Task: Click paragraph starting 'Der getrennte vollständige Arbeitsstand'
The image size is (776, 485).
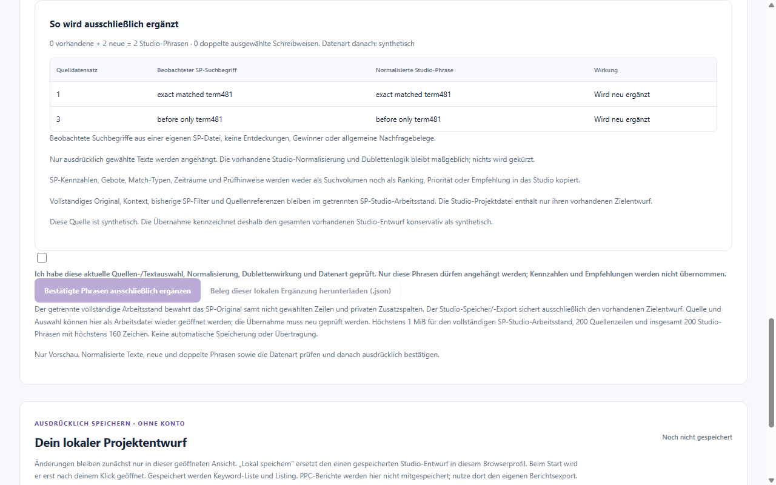Action: (x=378, y=322)
